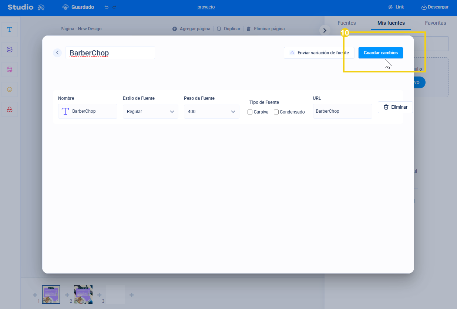Open the Peso da Fuente 400 dropdown
The width and height of the screenshot is (457, 309).
[x=212, y=112]
